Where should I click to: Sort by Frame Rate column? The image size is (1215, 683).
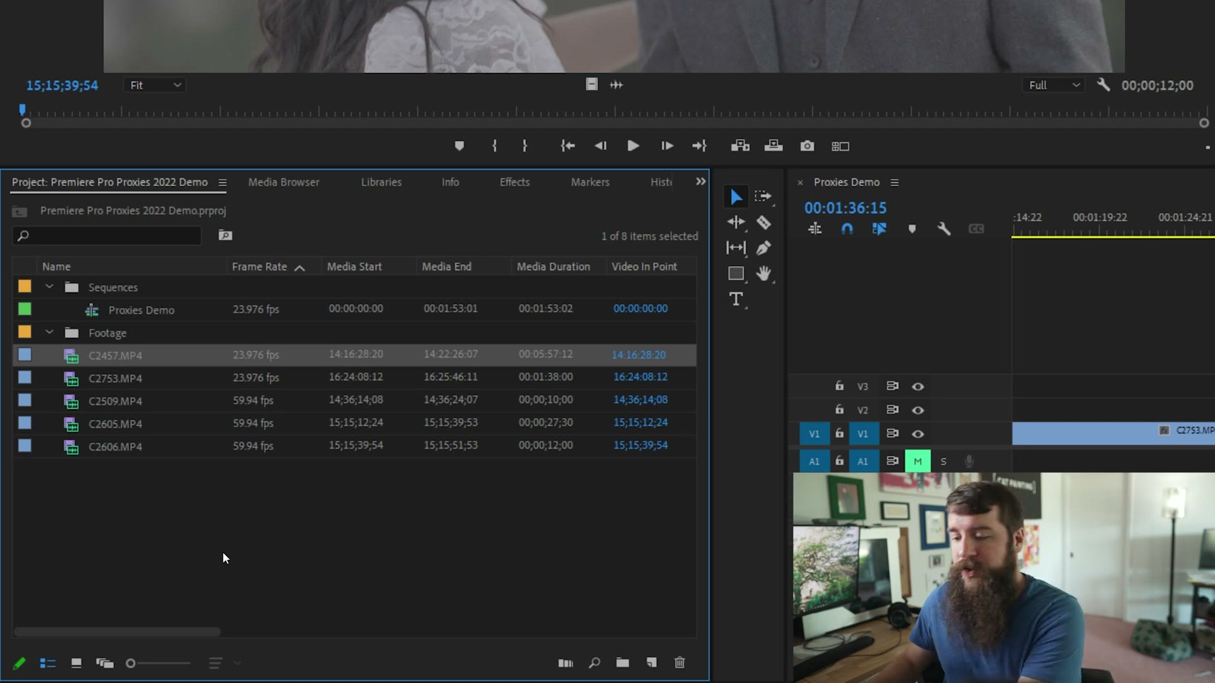pos(259,267)
